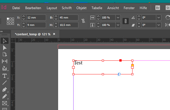This screenshot has height=110, width=170.
Task: Open the X scale percentage dropdown
Action: [118, 17]
